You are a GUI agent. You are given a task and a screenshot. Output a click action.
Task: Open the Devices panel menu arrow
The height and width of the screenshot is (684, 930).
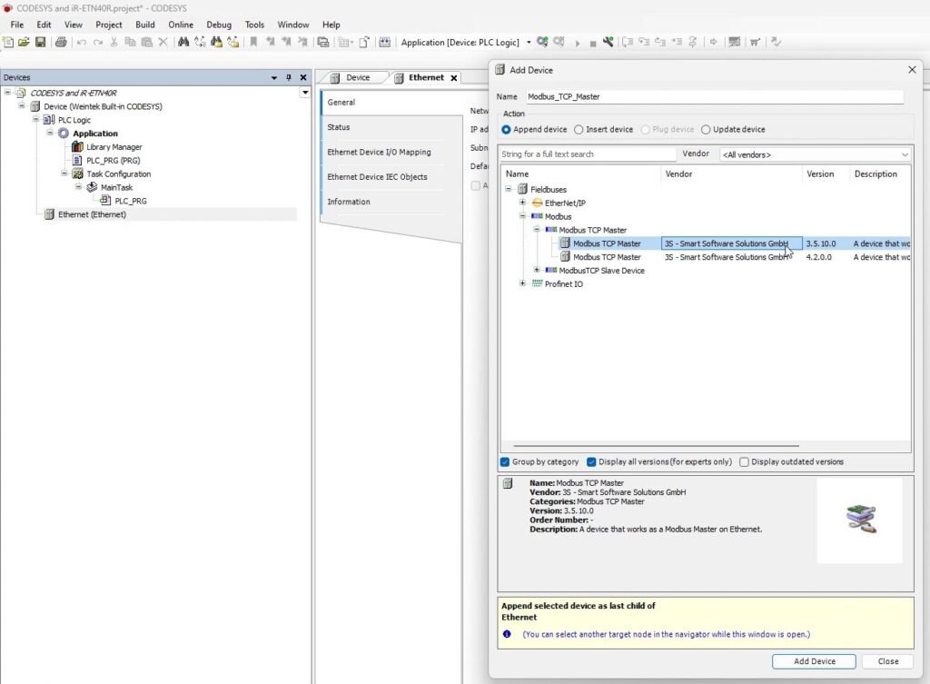pyautogui.click(x=274, y=78)
